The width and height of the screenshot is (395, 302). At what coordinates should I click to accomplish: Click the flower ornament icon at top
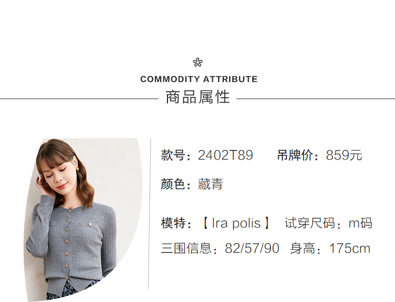pyautogui.click(x=197, y=63)
